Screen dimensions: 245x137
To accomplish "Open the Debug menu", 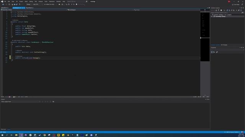I will coord(31,2).
